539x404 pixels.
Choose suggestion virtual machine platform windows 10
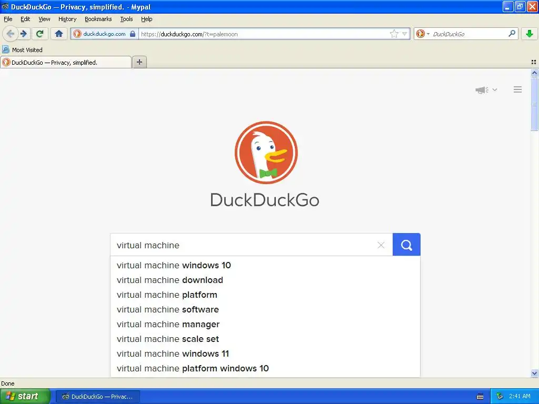coord(265,369)
